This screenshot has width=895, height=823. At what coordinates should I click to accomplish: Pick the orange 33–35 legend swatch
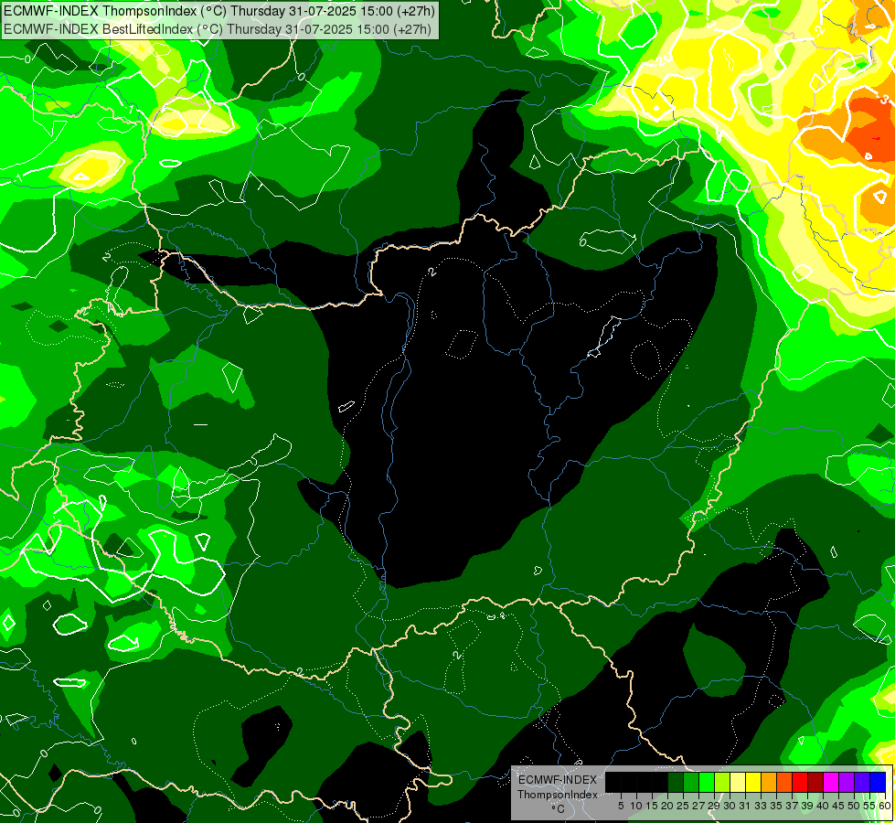click(769, 782)
